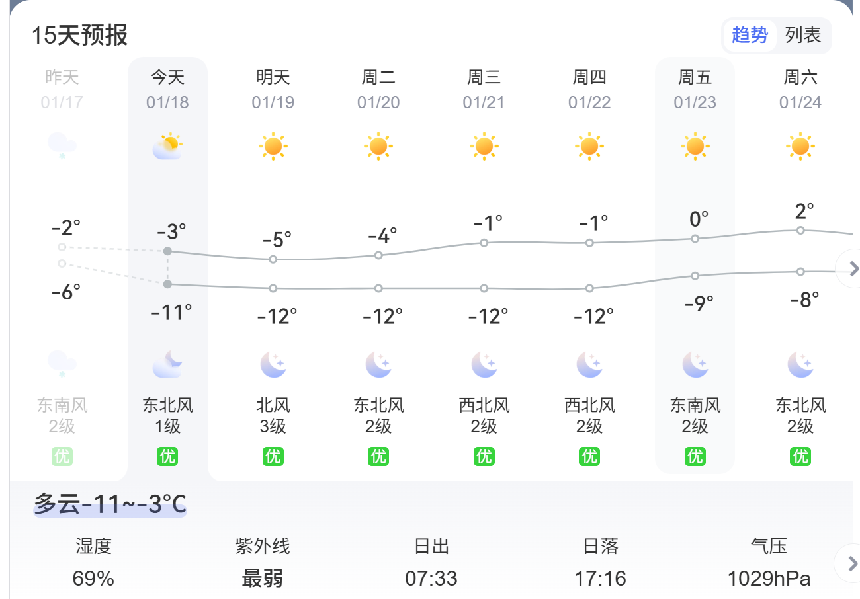
Task: Switch forecast view to 趋势
Action: tap(750, 35)
